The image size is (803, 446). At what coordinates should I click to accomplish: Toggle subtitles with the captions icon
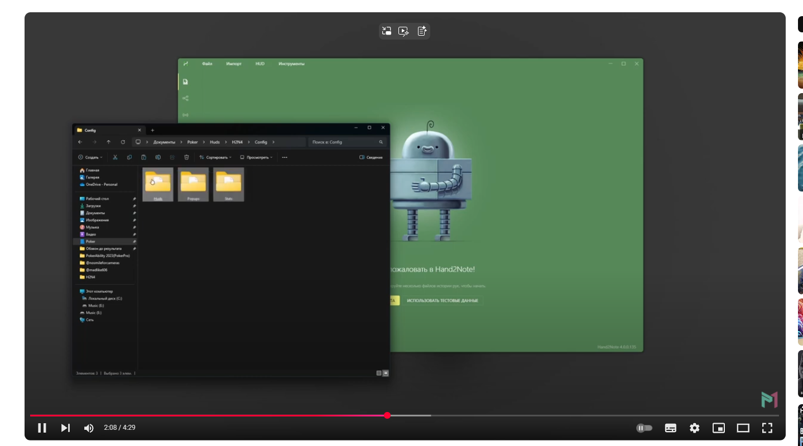[x=671, y=428]
